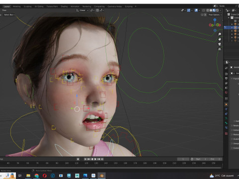Open the Bone Constraints properties tab
The width and height of the screenshot is (239, 179).
(x=226, y=128)
